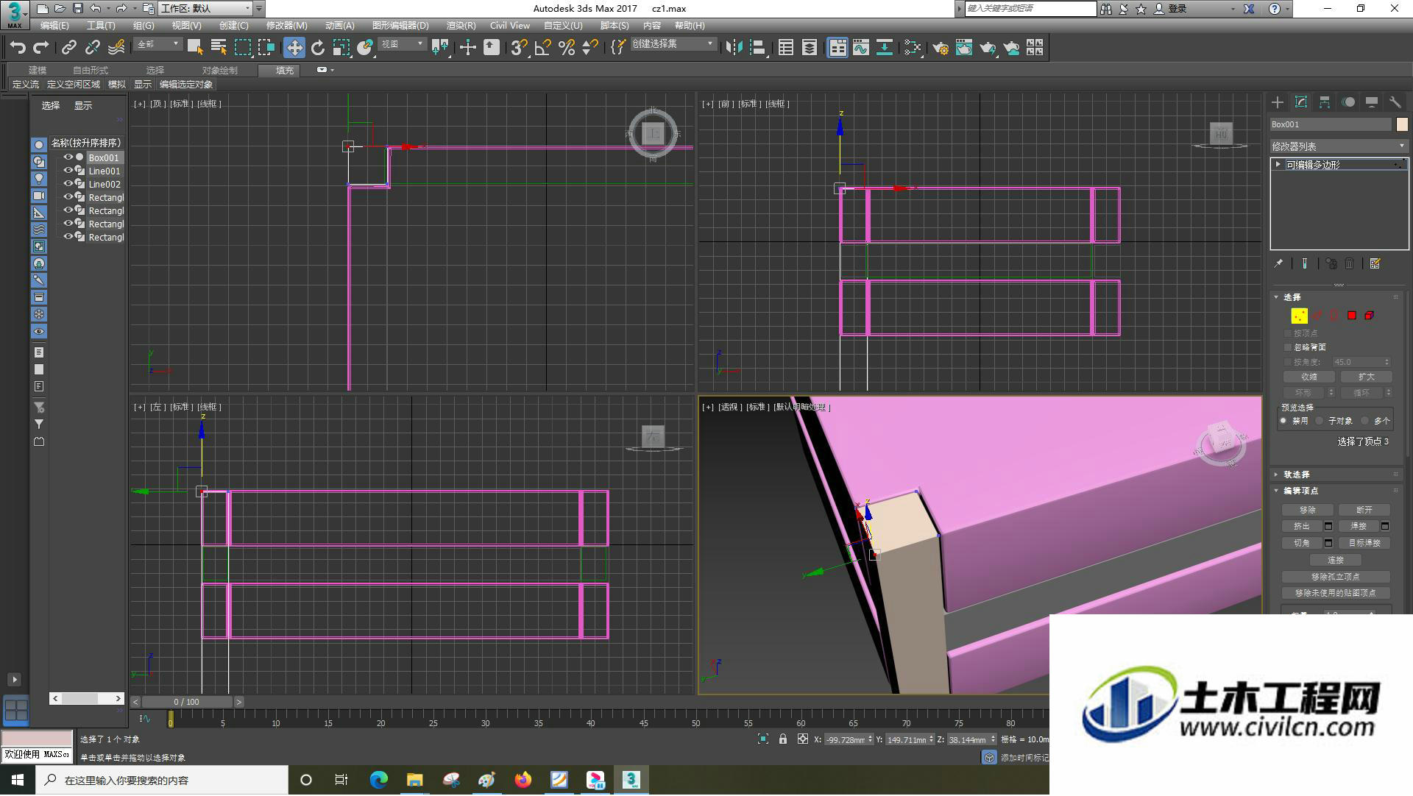Pick the Select Object arrow tool
This screenshot has width=1413, height=796.
pos(195,48)
